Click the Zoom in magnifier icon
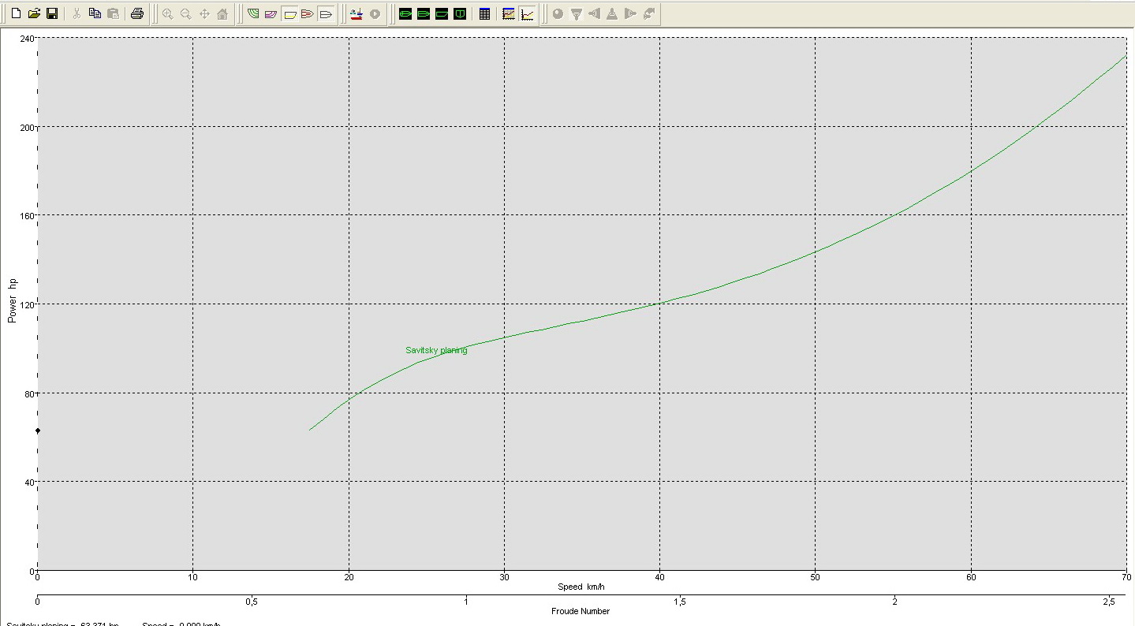The width and height of the screenshot is (1135, 626). [168, 13]
